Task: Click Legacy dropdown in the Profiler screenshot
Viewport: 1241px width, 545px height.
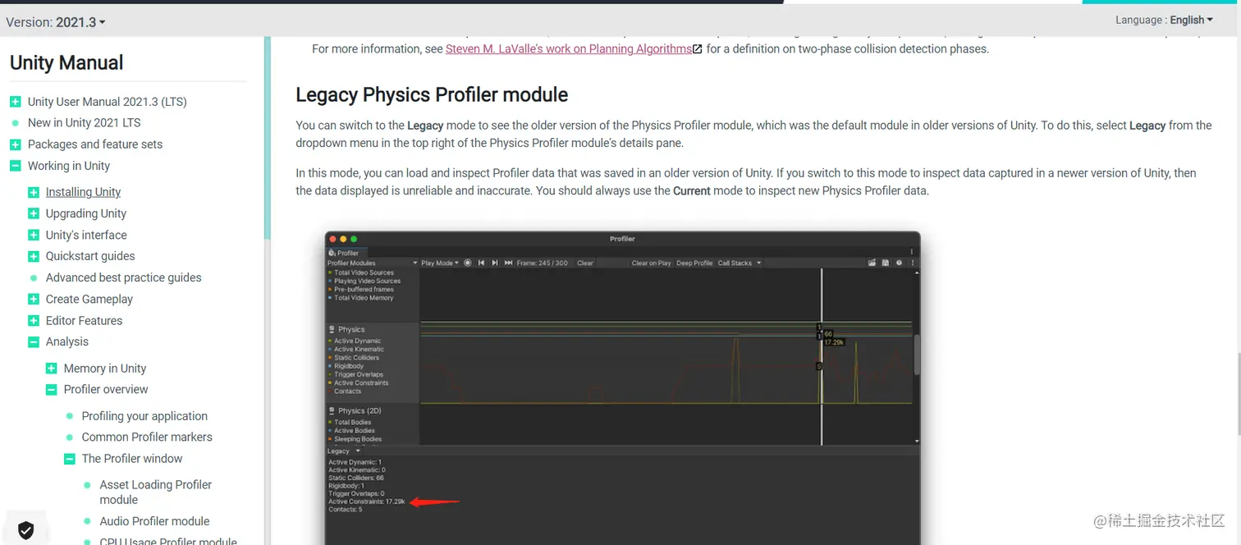Action: tap(344, 451)
